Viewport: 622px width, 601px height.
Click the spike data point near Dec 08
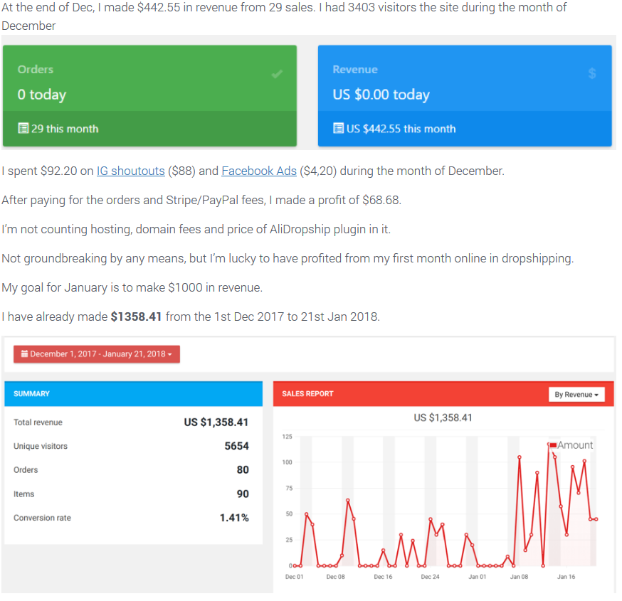[x=348, y=501]
